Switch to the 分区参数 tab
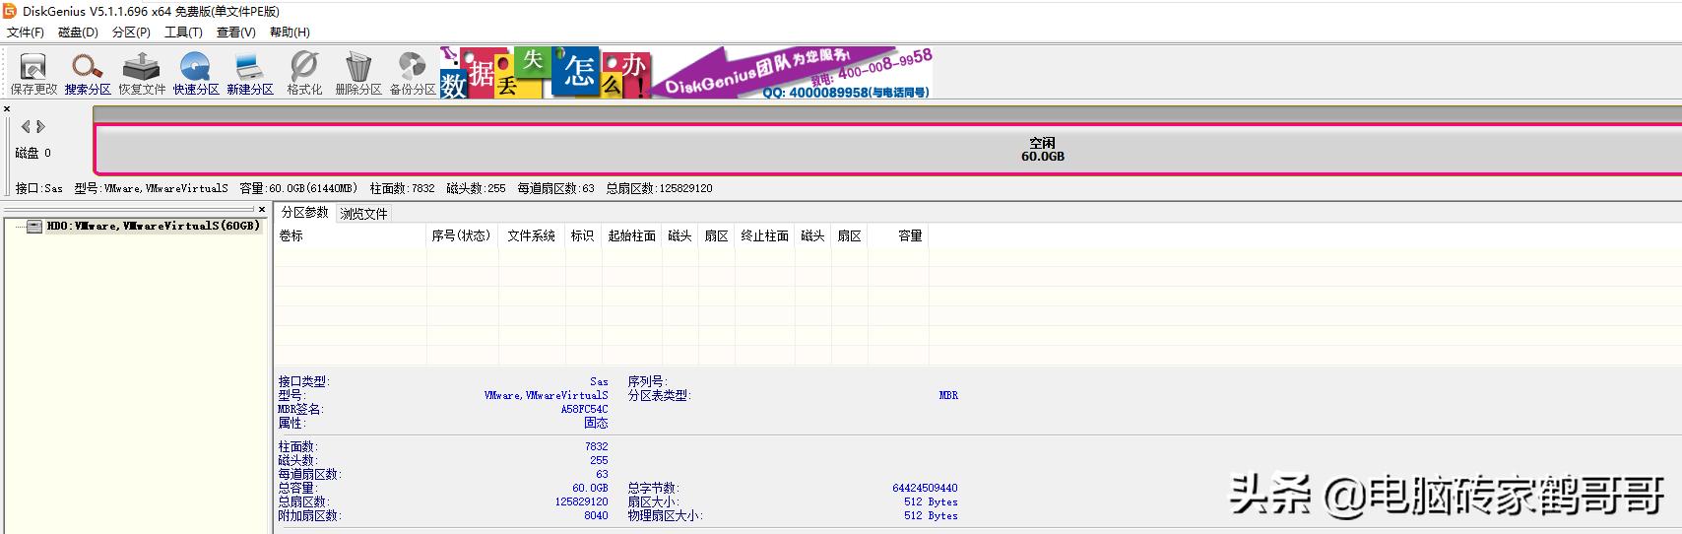 tap(304, 213)
